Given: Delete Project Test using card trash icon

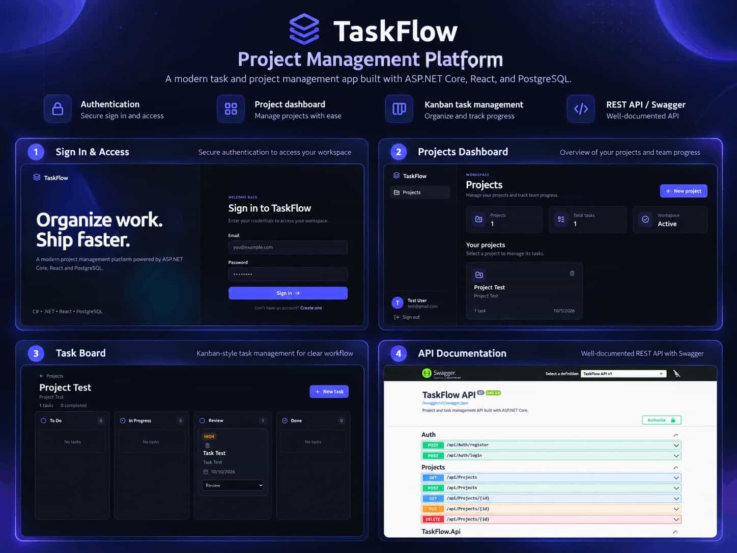Looking at the screenshot, I should point(572,273).
